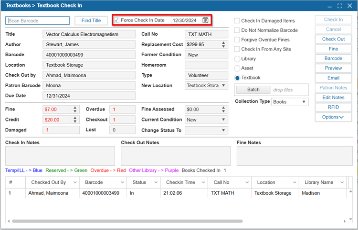The image size is (358, 230).
Task: Expand the Options menu button
Action: (x=333, y=117)
